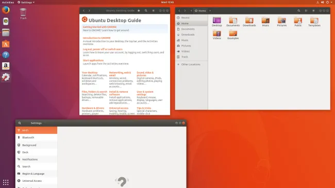Launch Ubuntu Software from the dock
This screenshot has height=188, width=335.
point(6,44)
